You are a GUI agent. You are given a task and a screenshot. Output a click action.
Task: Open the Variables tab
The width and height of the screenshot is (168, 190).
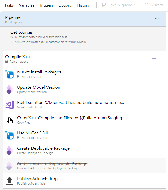click(26, 5)
